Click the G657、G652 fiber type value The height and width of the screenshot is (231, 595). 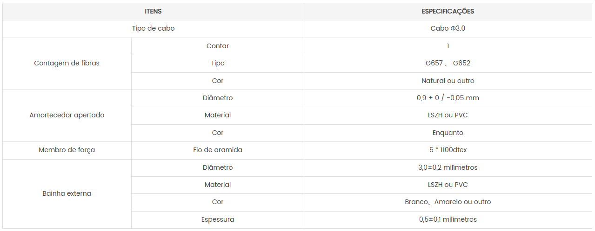(x=448, y=63)
